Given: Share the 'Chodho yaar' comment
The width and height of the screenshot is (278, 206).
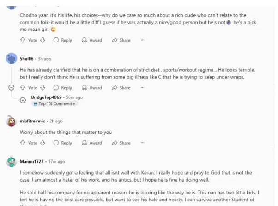Looking at the screenshot, I should tap(121, 40).
